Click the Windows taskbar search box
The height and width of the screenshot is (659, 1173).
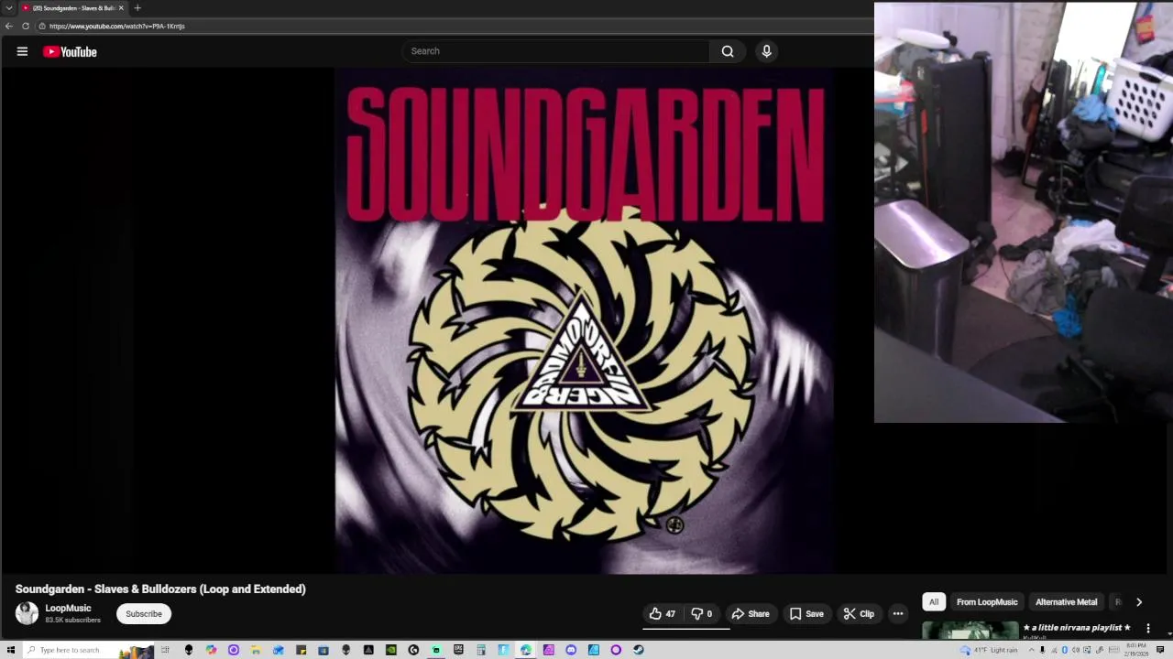(89, 650)
